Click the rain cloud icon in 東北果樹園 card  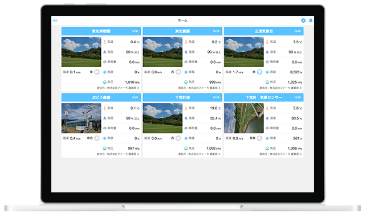[x=105, y=62]
